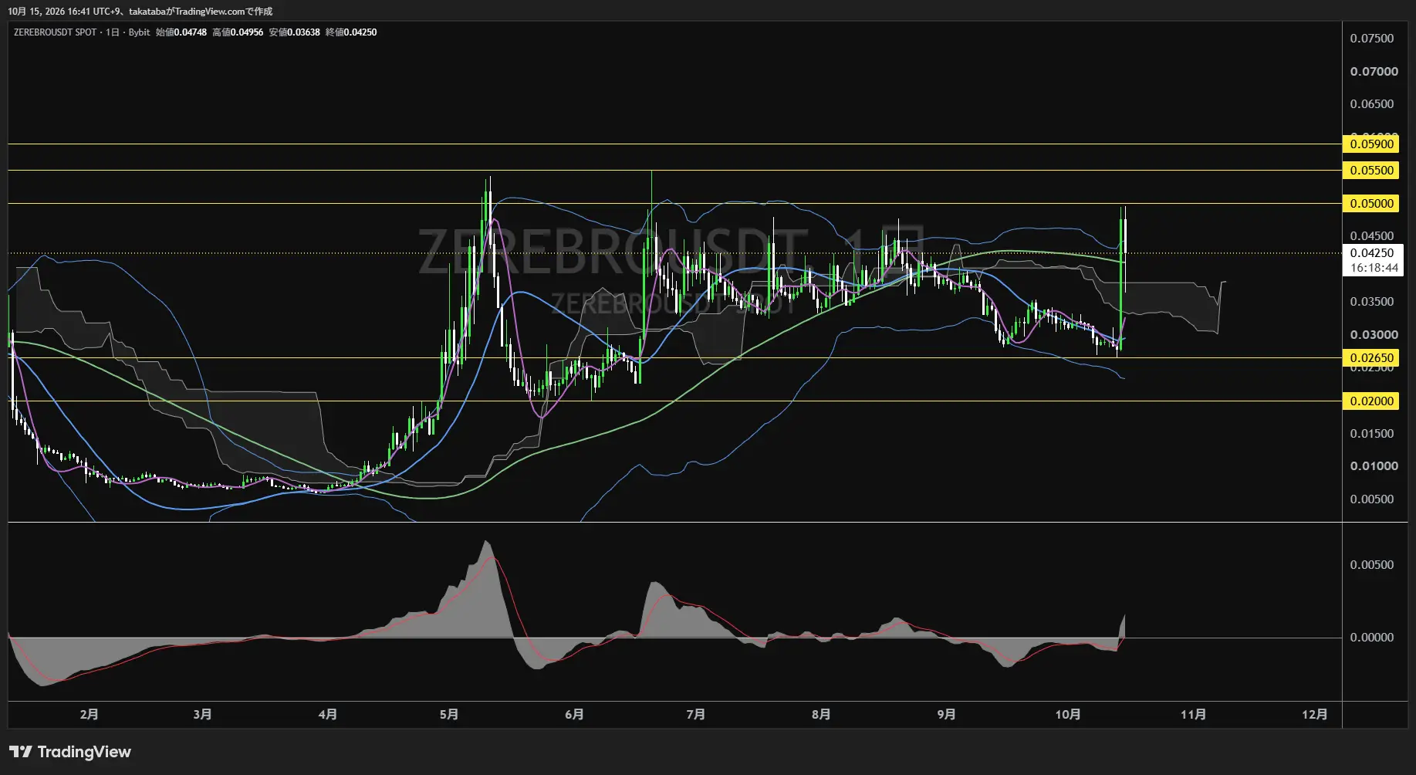Click the chart creation timestamp header text

[140, 12]
